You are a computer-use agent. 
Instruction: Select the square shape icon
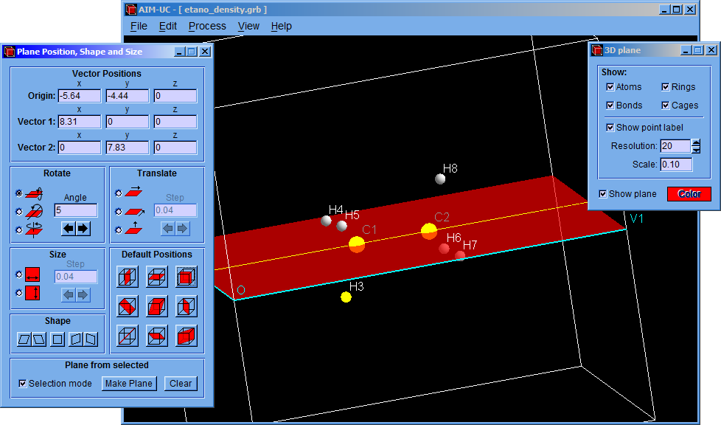pos(58,339)
